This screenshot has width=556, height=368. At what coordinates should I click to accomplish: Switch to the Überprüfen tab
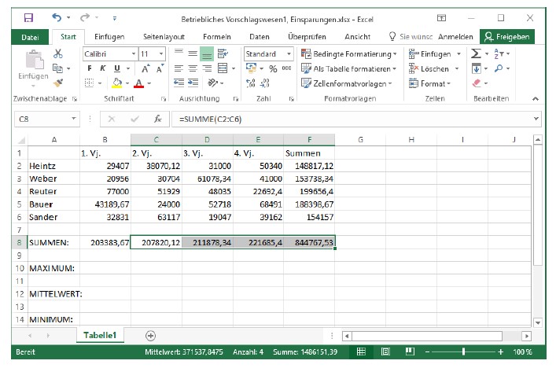point(307,37)
